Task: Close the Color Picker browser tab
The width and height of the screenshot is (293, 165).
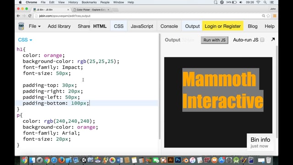Action: (109, 10)
